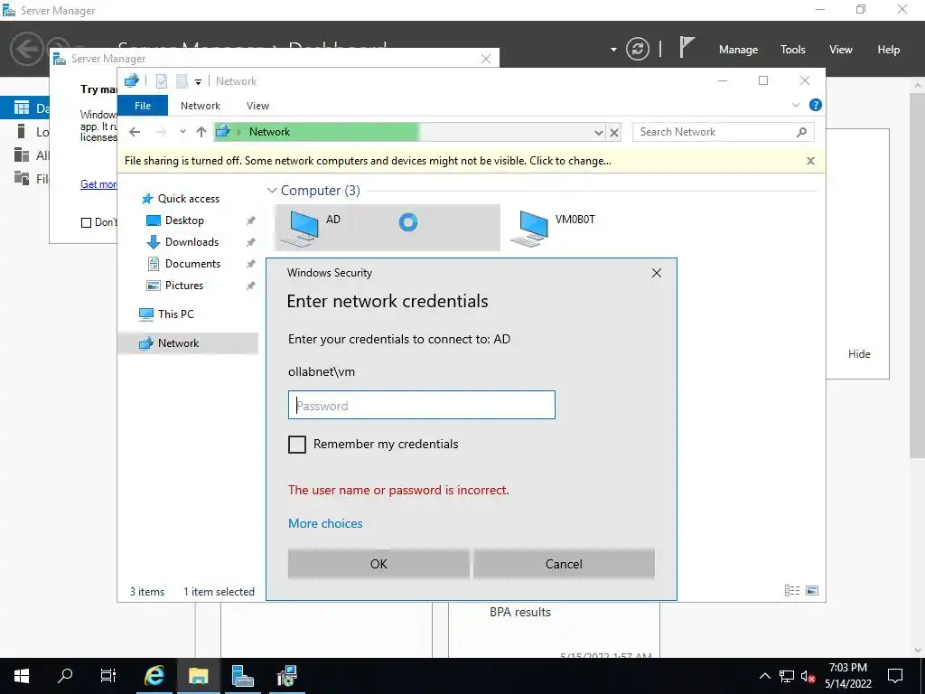Open Server Manager dropdown beside refresh
Screen dimensions: 925x694
613,50
